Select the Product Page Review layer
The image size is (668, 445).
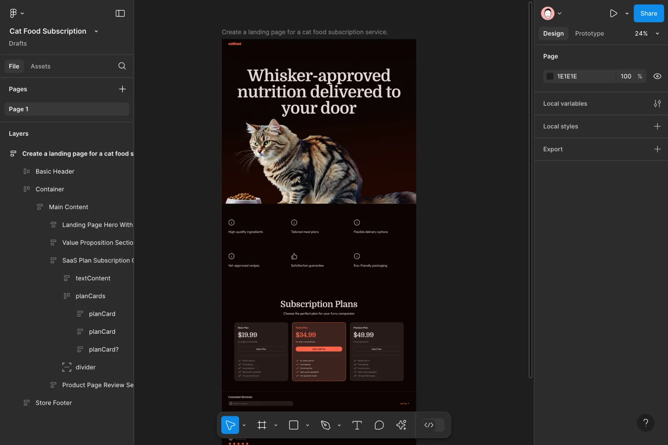tap(98, 385)
